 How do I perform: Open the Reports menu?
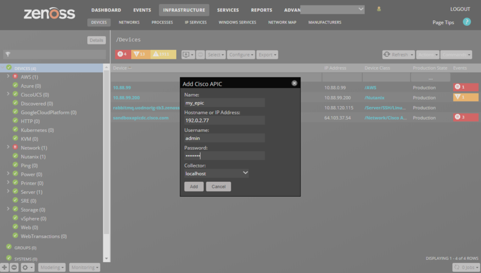tap(262, 10)
